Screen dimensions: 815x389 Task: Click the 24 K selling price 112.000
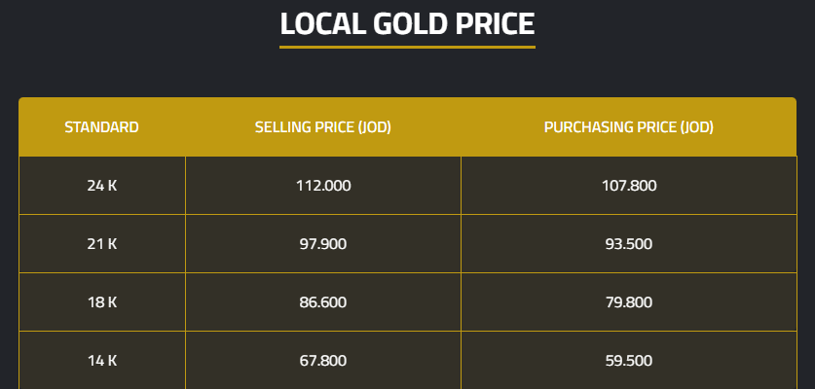(x=322, y=186)
